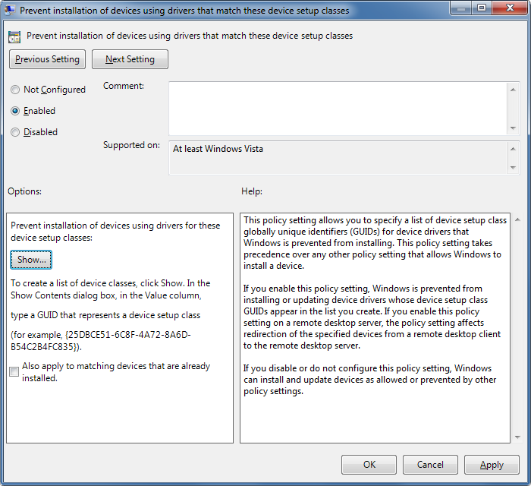Close the policy dialog window
This screenshot has width=531, height=486.
tap(510, 8)
